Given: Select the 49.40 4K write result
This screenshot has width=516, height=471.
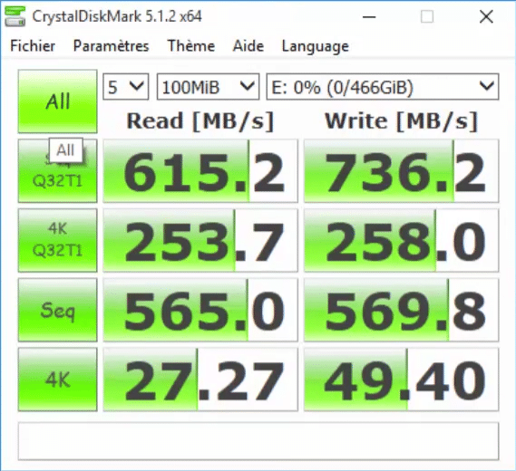Looking at the screenshot, I should click(401, 380).
